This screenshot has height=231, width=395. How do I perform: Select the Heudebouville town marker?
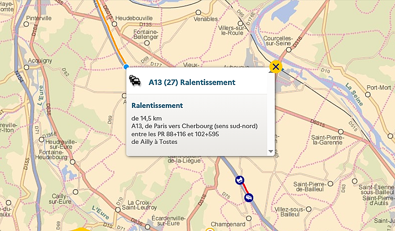(x=114, y=24)
